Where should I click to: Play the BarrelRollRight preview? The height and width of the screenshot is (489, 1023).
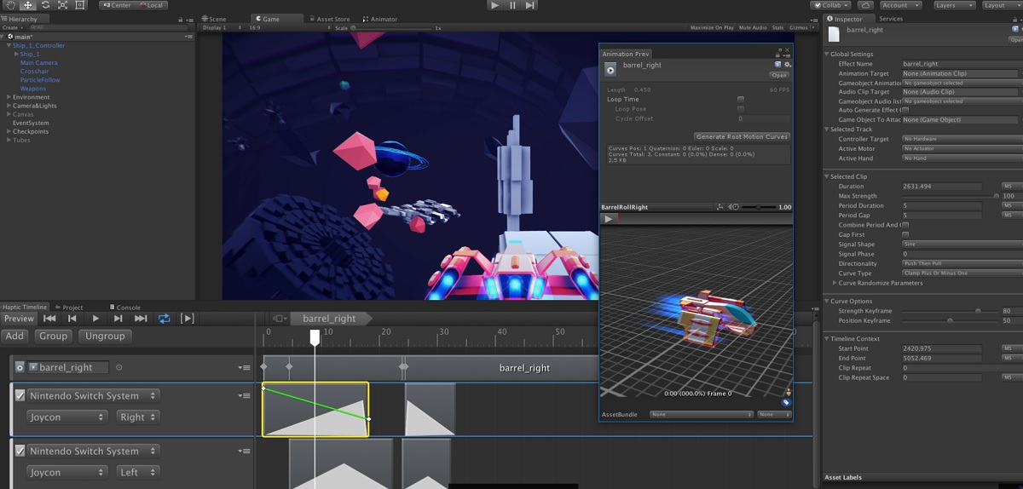[609, 219]
